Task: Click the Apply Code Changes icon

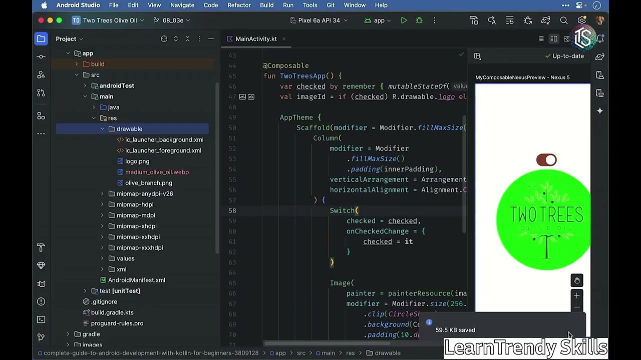Action: click(510, 20)
